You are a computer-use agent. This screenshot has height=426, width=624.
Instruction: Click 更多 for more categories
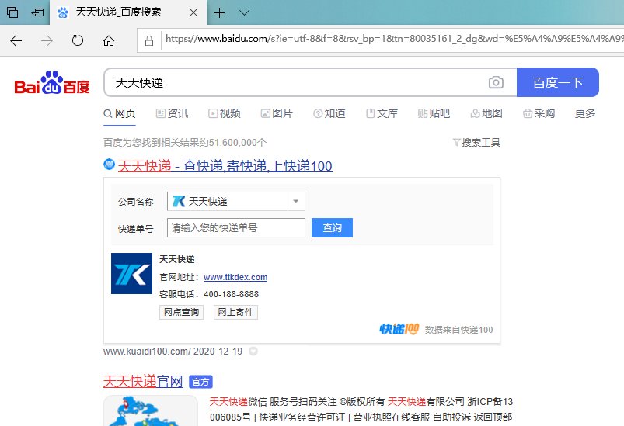[x=585, y=113]
